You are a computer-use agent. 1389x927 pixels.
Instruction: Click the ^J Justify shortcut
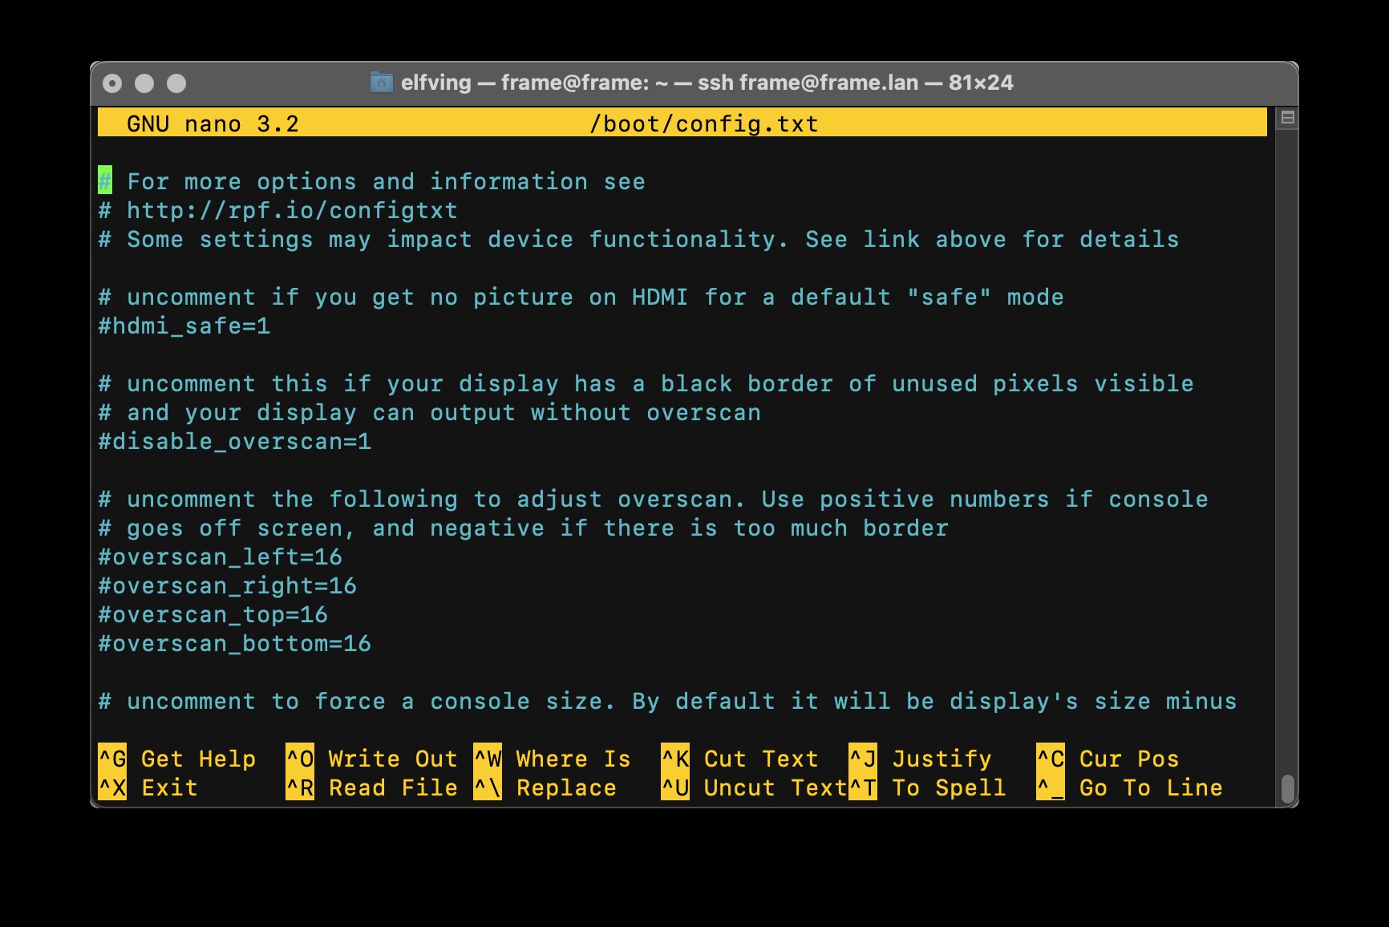coord(921,759)
